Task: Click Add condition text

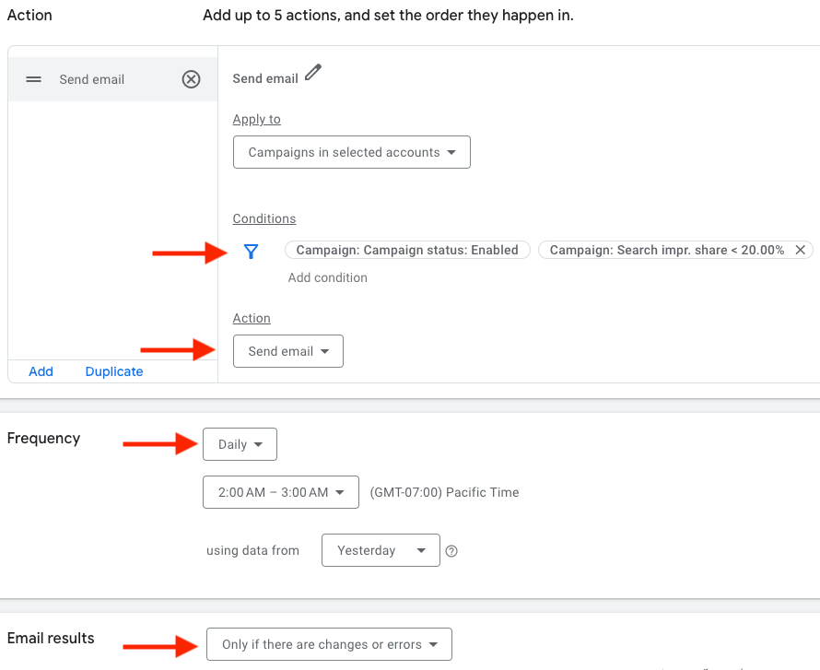Action: tap(327, 277)
